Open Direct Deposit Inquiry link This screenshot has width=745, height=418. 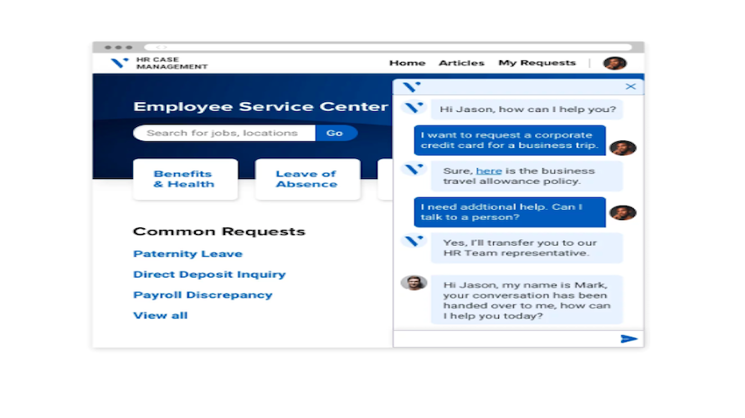[209, 274]
